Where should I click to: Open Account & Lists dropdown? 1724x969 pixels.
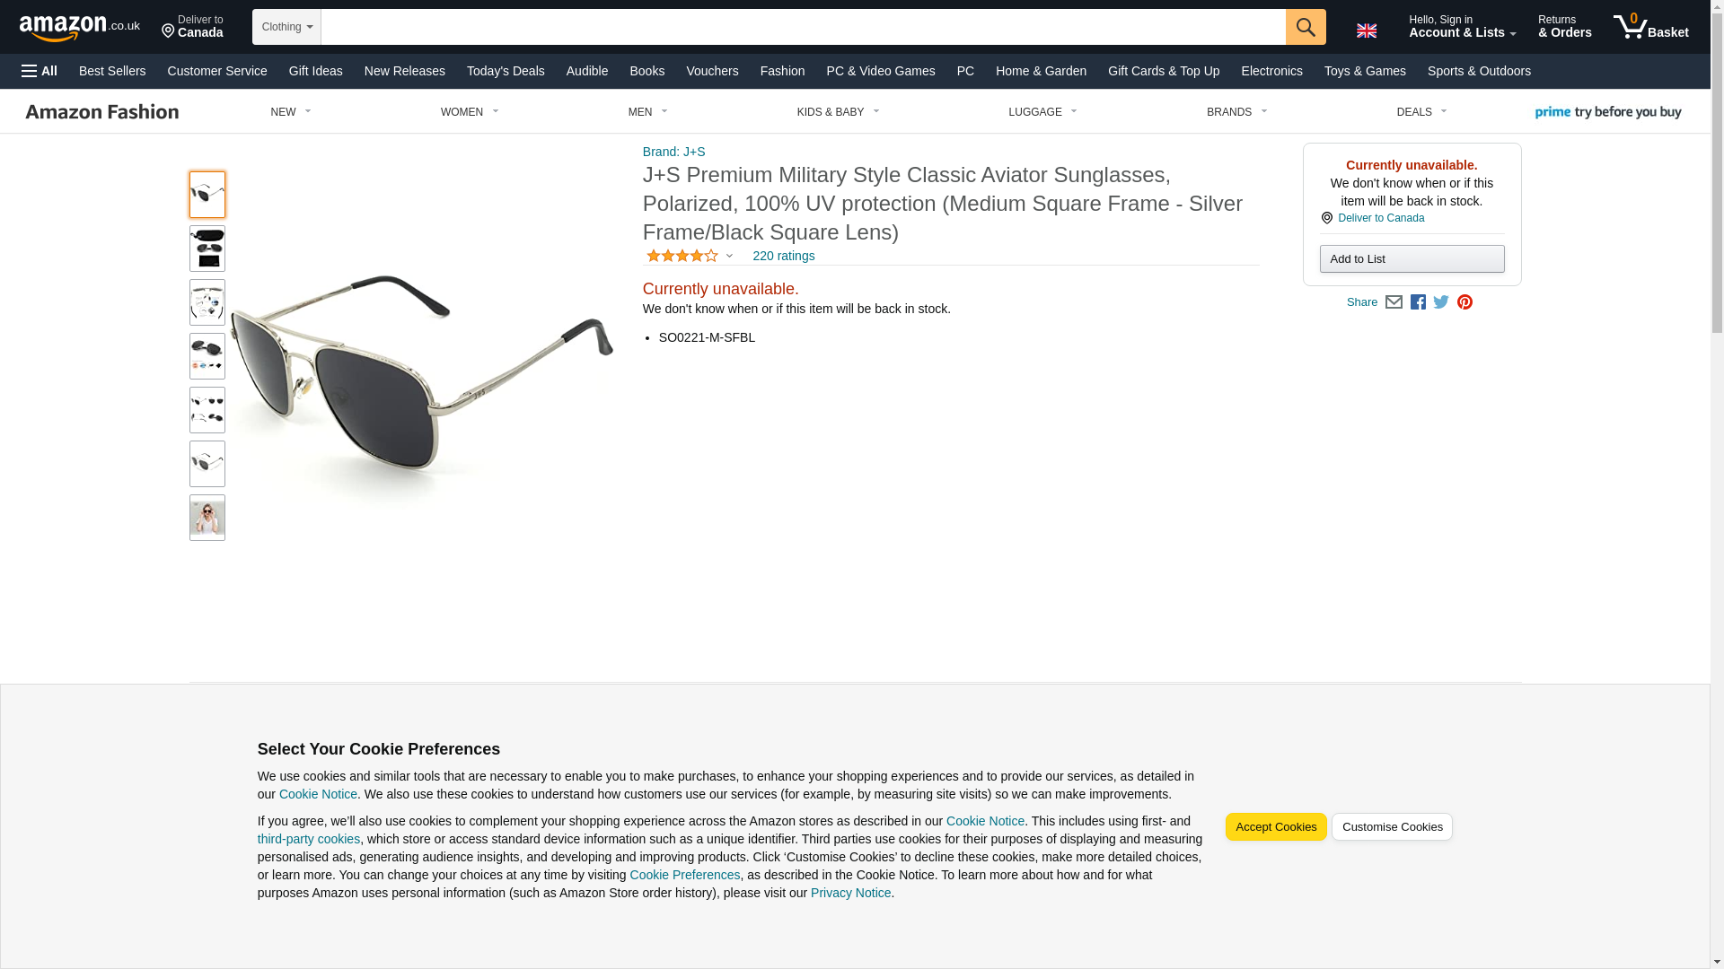(x=1462, y=27)
